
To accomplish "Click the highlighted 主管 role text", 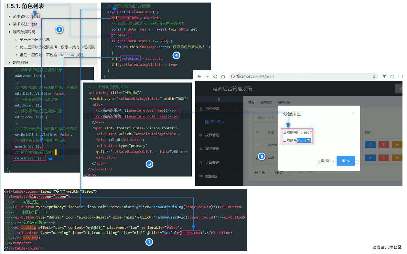I will click(x=307, y=140).
